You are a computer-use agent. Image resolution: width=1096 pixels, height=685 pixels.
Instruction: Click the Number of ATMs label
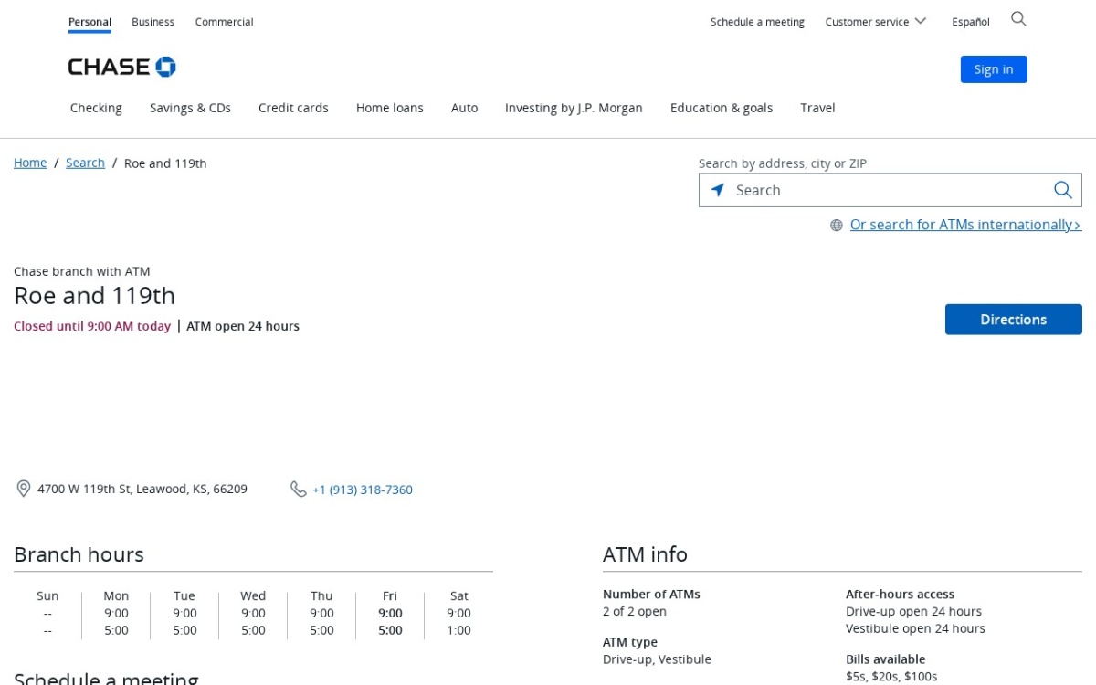651,594
